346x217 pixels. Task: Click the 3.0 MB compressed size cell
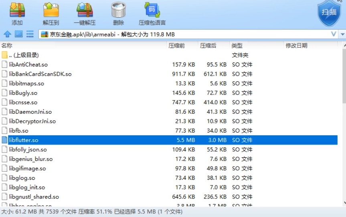(217, 140)
